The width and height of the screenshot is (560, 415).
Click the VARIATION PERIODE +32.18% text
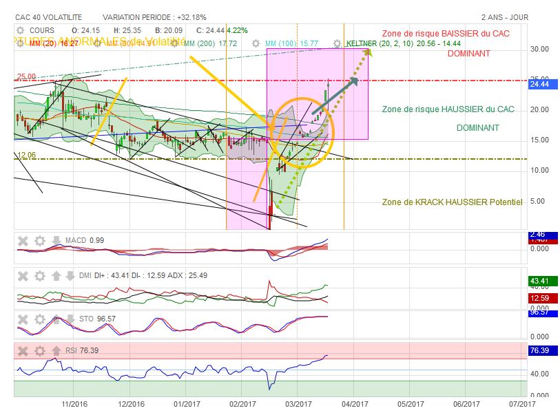pos(155,17)
